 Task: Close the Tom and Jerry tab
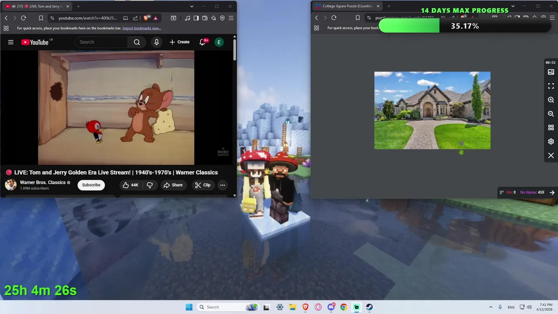[x=68, y=6]
